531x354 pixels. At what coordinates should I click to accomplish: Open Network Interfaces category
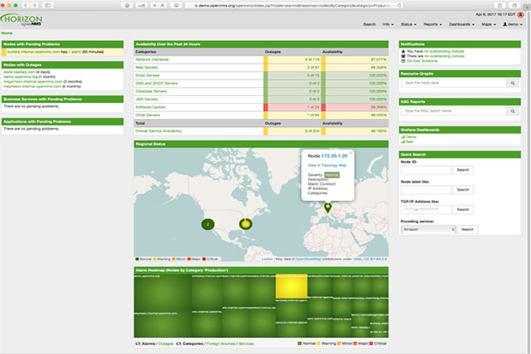click(152, 60)
